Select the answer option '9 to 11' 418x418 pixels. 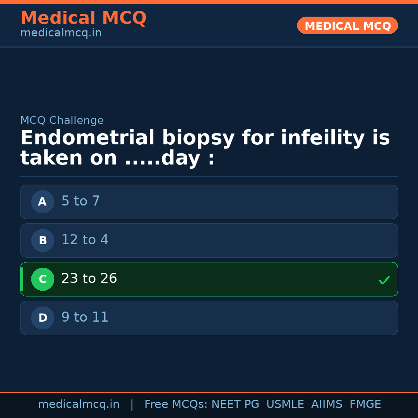point(209,318)
